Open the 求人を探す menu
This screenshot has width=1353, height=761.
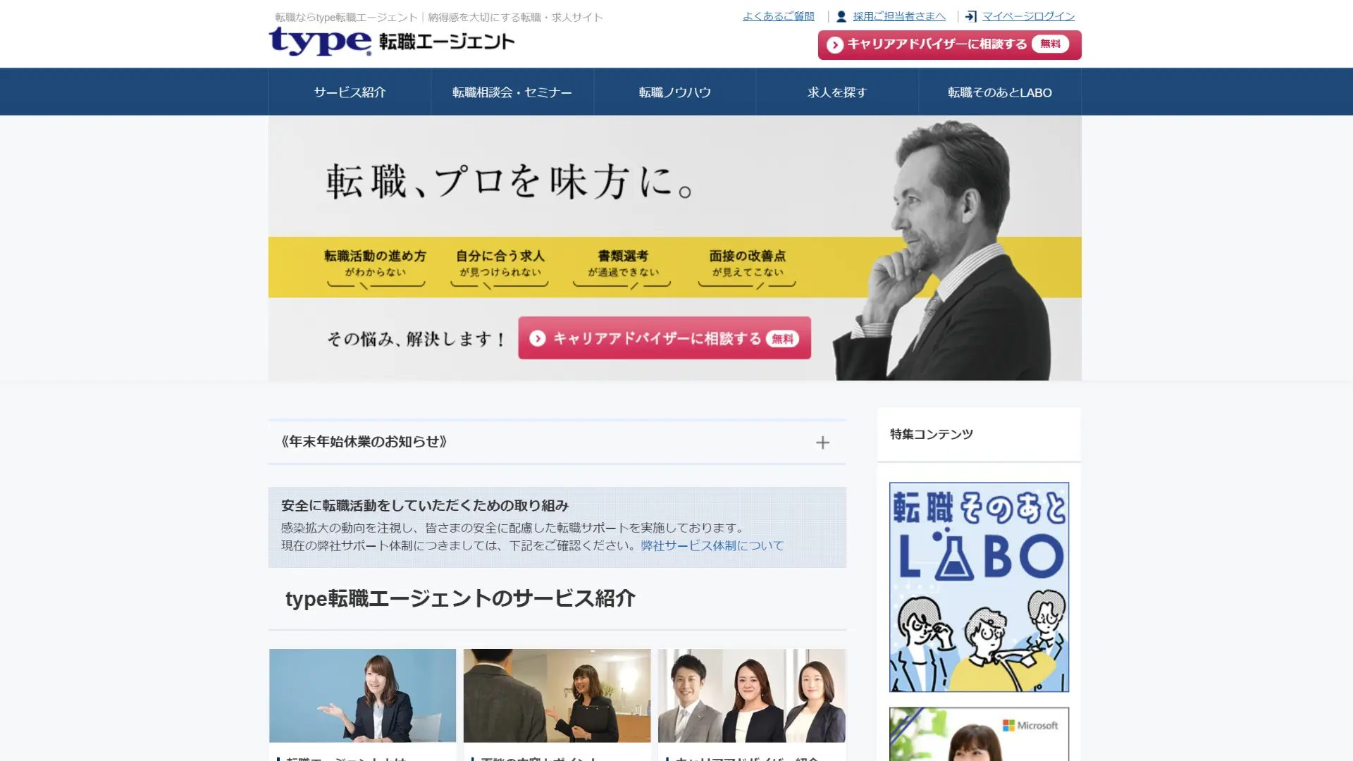837,92
